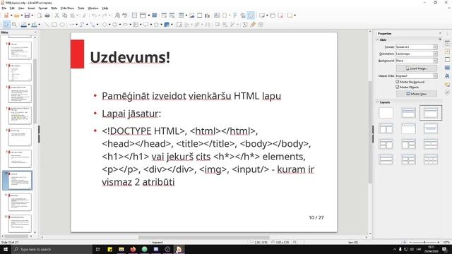Click the Display Grid icon
Screen dimensions: 452x254
click(135, 16)
